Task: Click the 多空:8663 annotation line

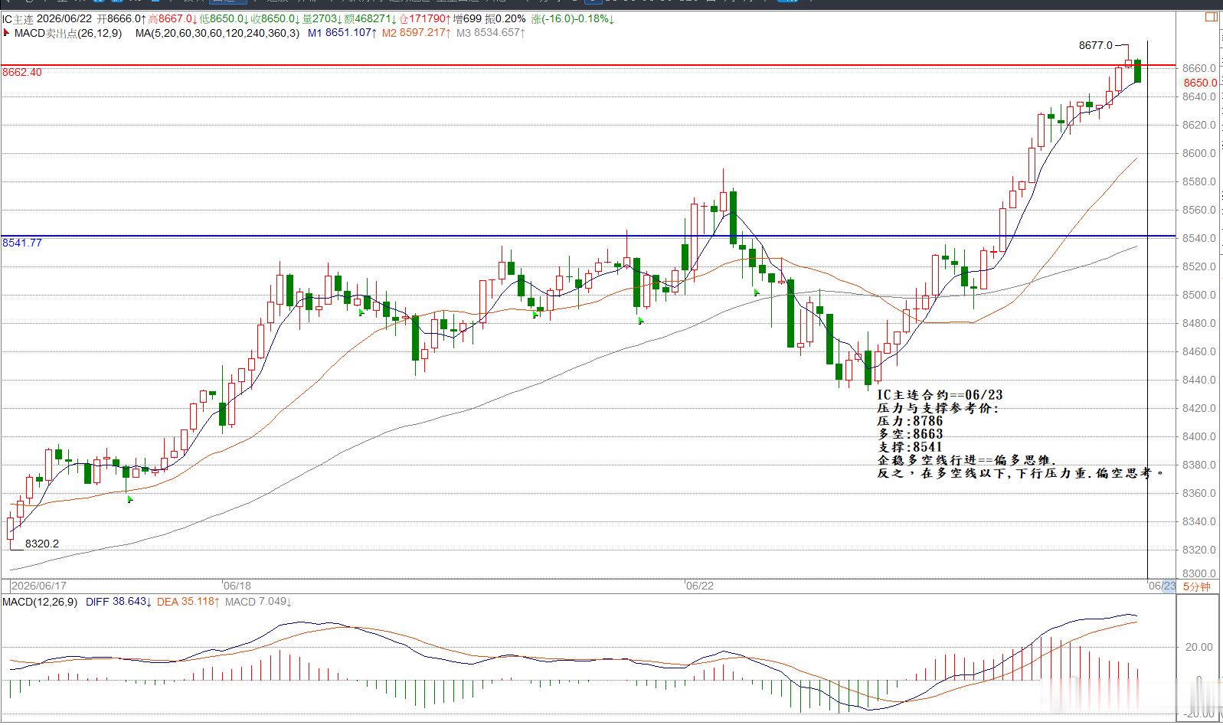Action: pos(910,434)
